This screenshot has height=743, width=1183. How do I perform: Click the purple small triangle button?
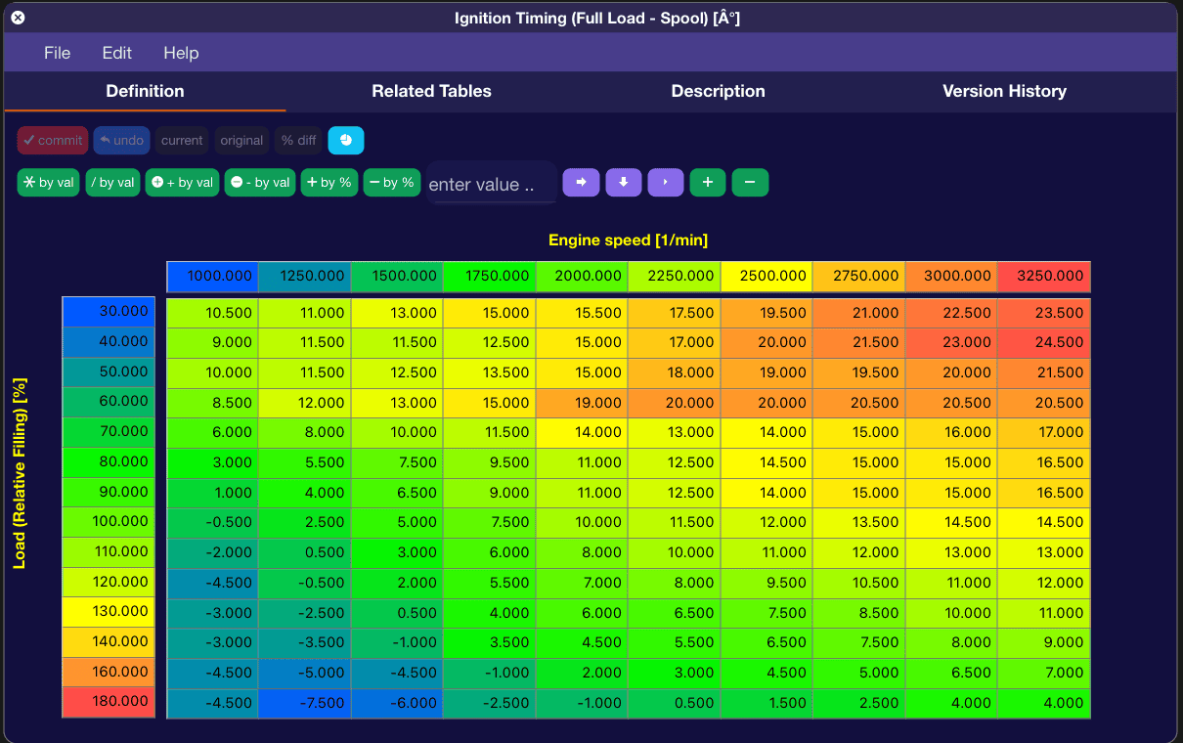tap(666, 182)
